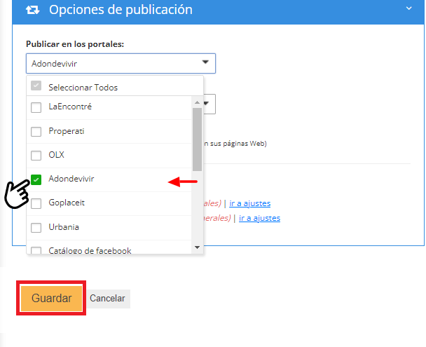Enable the Properati portal checkbox
The width and height of the screenshot is (426, 347).
36,131
